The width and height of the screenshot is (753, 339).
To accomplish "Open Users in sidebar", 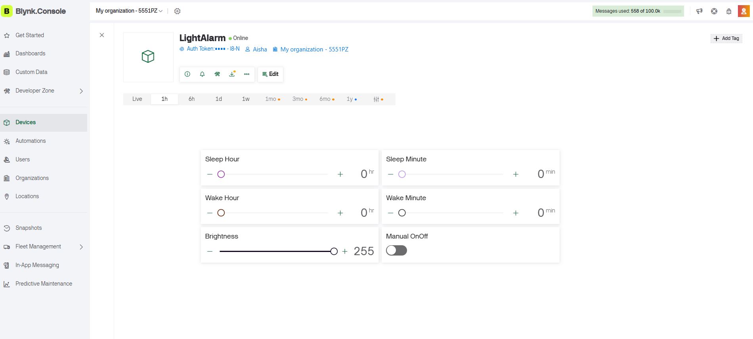I will tap(44, 159).
